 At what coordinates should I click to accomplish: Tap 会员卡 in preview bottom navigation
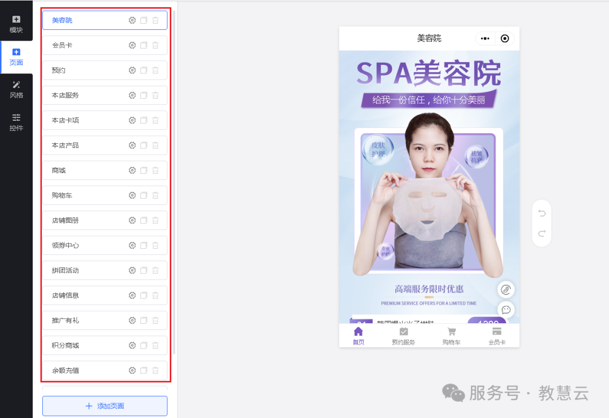coord(496,336)
